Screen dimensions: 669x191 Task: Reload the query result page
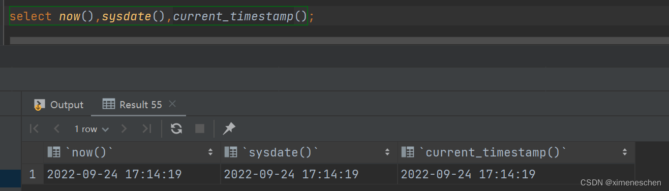pyautogui.click(x=176, y=129)
